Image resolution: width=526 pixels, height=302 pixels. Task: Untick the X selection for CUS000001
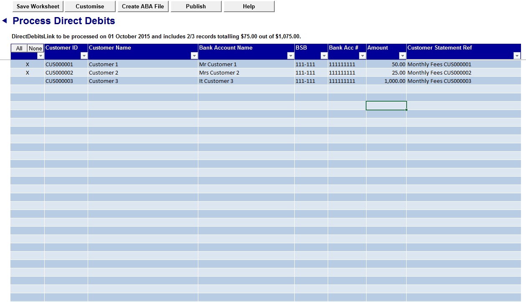pos(27,64)
